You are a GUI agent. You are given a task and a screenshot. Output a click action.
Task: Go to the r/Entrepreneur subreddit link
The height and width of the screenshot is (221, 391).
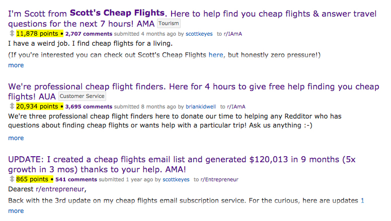click(x=219, y=179)
